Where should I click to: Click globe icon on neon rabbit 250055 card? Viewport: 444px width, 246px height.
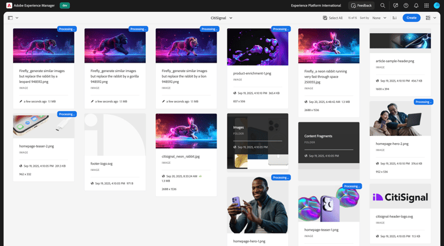coord(306,102)
